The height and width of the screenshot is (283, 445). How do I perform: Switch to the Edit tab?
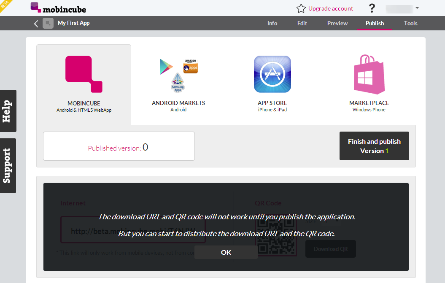pos(302,23)
